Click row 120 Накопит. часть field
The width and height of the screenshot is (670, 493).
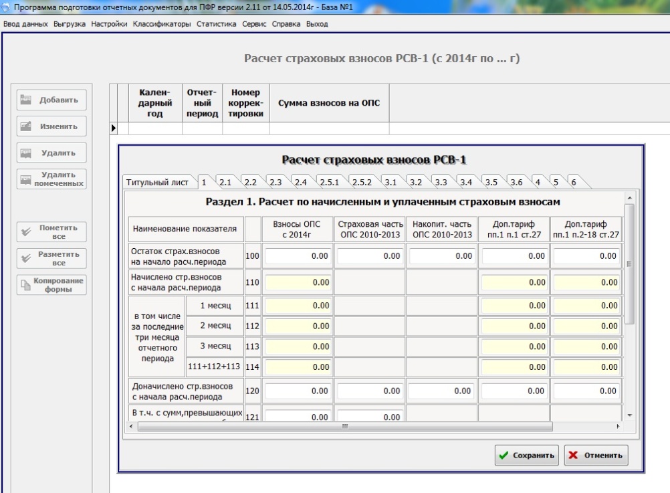[x=441, y=389]
